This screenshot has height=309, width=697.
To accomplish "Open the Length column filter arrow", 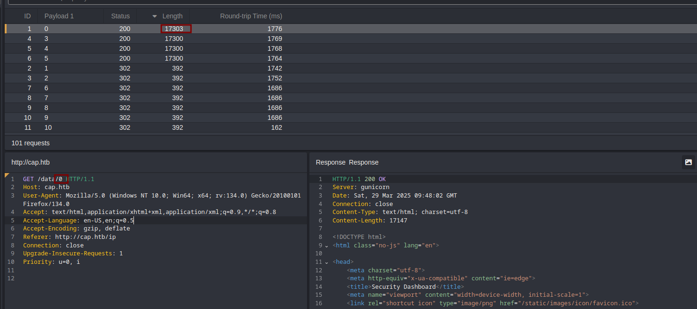I will [x=155, y=16].
